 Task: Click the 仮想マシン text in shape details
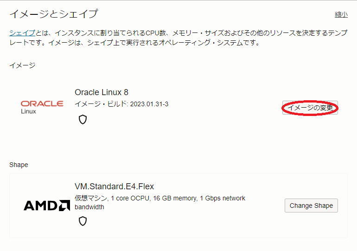pyautogui.click(x=91, y=198)
